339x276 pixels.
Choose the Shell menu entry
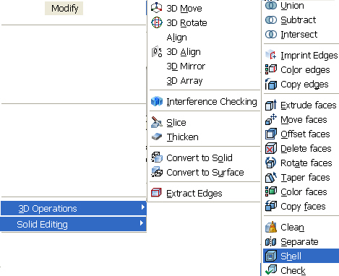(301, 256)
